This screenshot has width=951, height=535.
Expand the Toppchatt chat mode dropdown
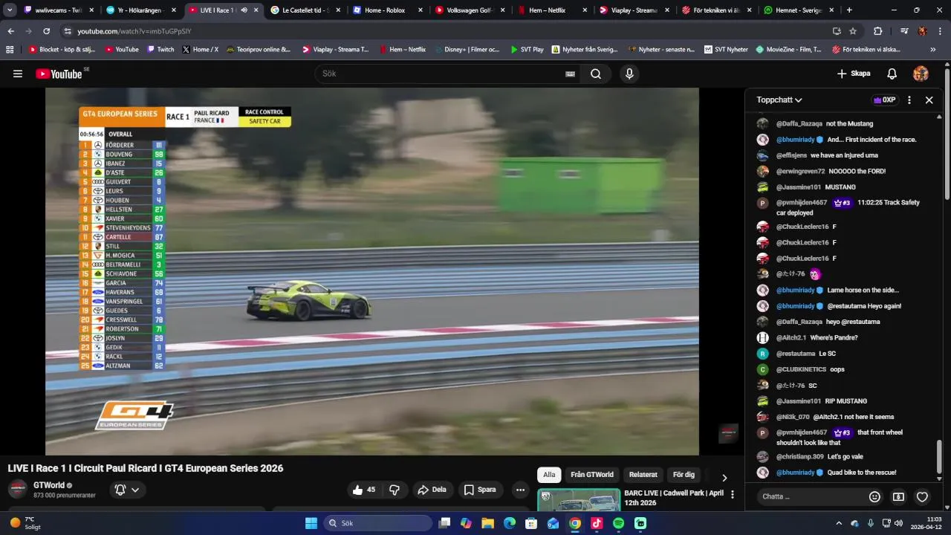tap(779, 100)
